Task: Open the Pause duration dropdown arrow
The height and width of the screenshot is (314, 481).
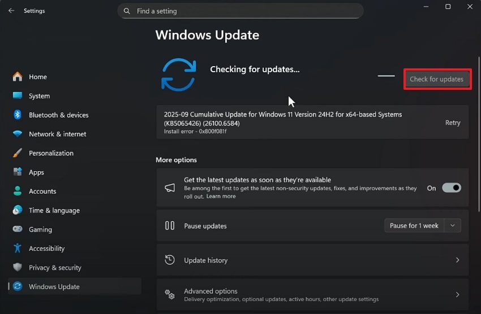Action: point(453,225)
